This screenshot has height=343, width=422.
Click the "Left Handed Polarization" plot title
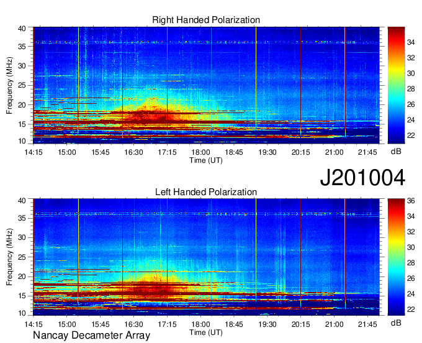(x=206, y=192)
